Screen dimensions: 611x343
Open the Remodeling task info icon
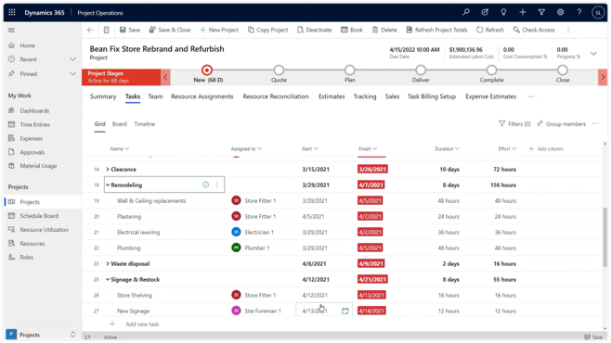point(205,185)
